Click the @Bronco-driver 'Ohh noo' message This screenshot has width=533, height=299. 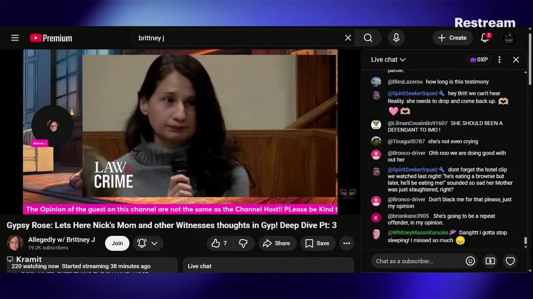click(x=447, y=156)
